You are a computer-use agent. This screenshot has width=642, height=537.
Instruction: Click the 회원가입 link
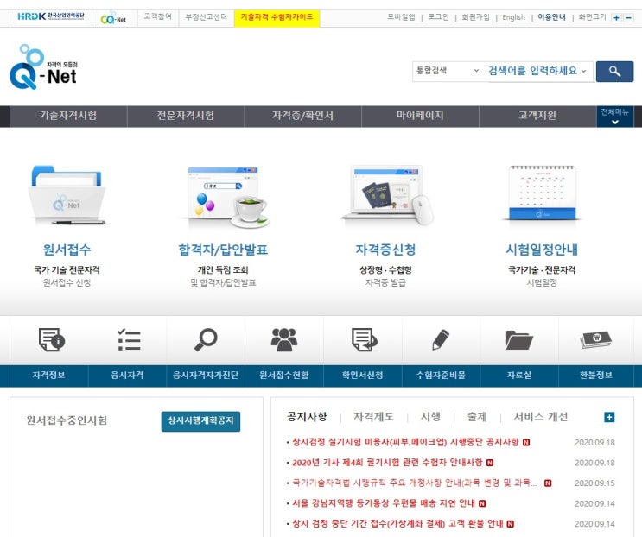point(475,17)
